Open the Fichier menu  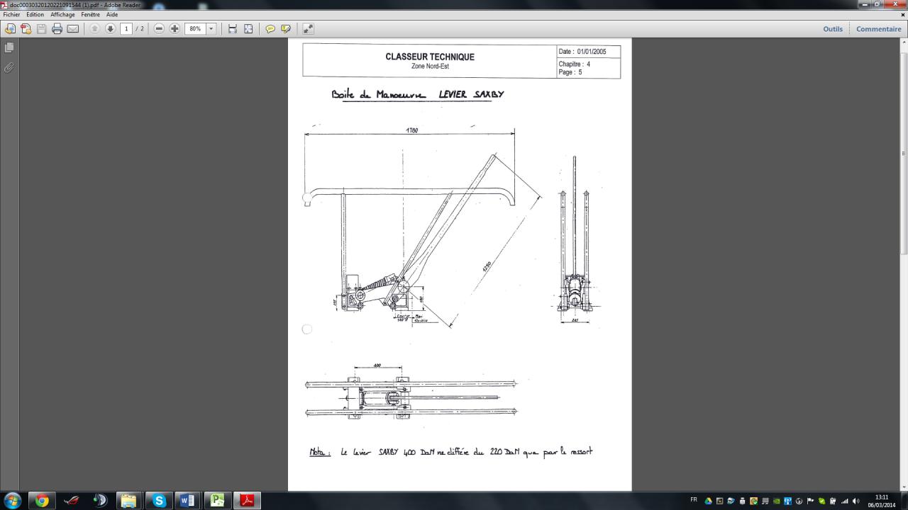click(11, 15)
